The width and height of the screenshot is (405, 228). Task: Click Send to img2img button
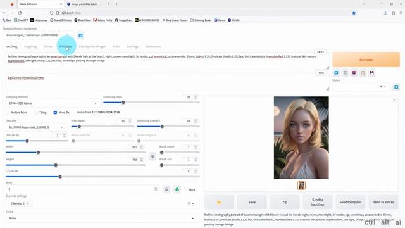pyautogui.click(x=318, y=202)
